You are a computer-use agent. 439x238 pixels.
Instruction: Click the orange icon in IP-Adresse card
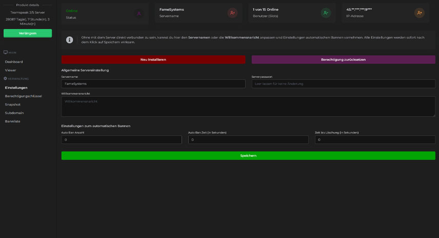pos(419,13)
